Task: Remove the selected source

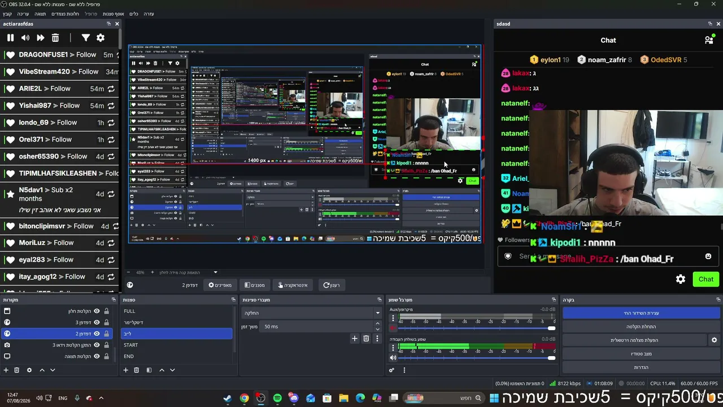Action: click(17, 370)
